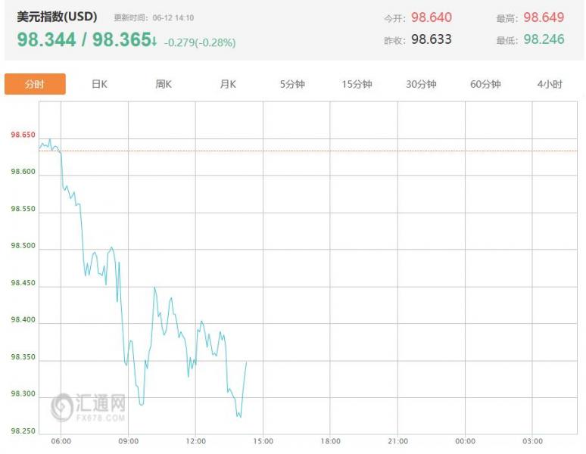Click the 最低 low value 98.246
The height and width of the screenshot is (454, 586).
point(544,39)
